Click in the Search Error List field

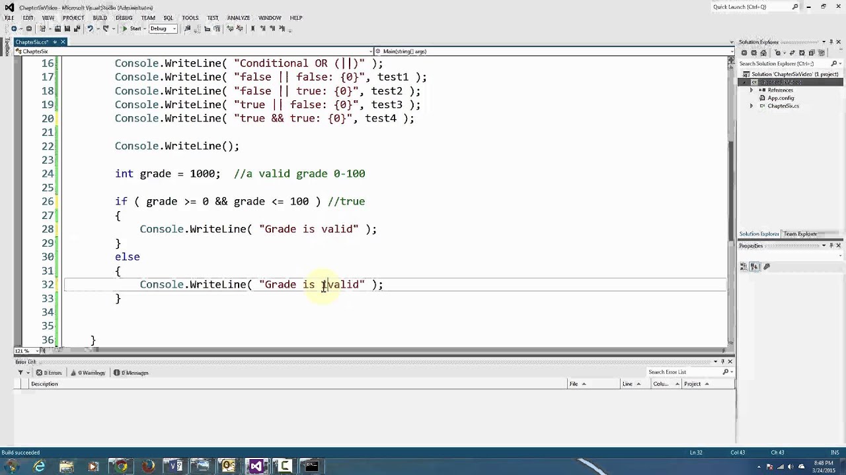[684, 372]
